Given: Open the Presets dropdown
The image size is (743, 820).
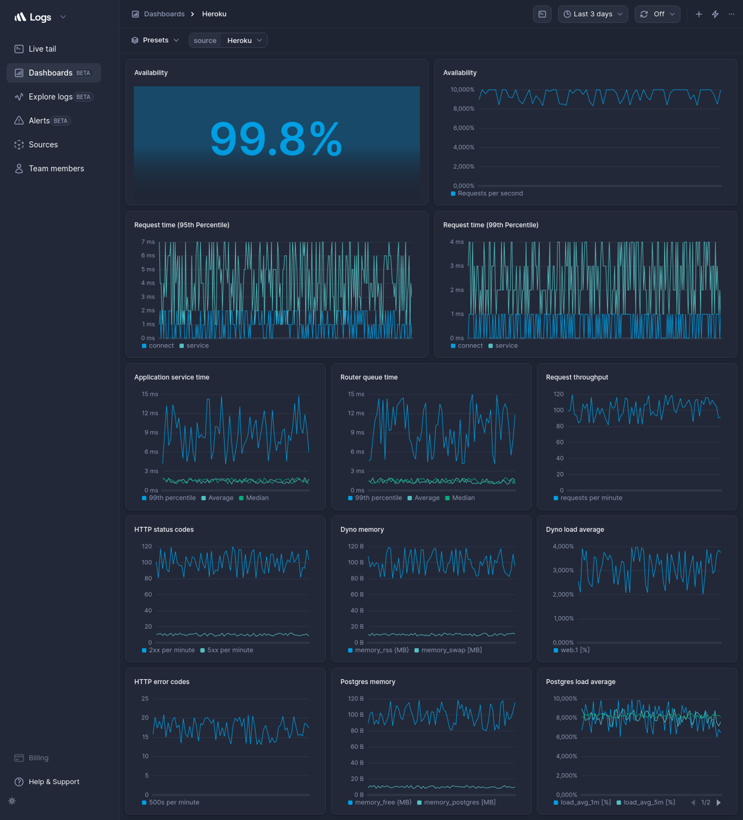Looking at the screenshot, I should [x=155, y=40].
